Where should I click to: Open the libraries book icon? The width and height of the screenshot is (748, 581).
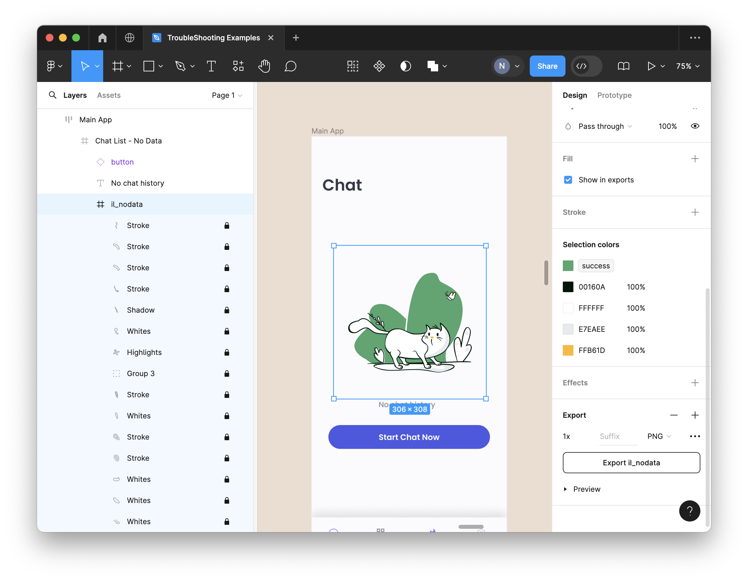[x=623, y=66]
